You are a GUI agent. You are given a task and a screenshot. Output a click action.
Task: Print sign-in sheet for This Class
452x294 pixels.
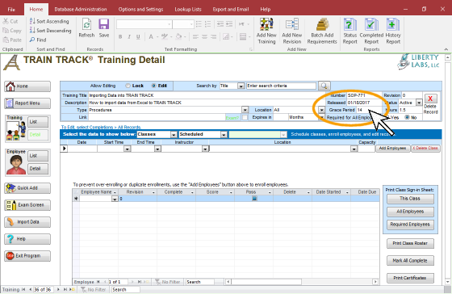[x=410, y=199]
